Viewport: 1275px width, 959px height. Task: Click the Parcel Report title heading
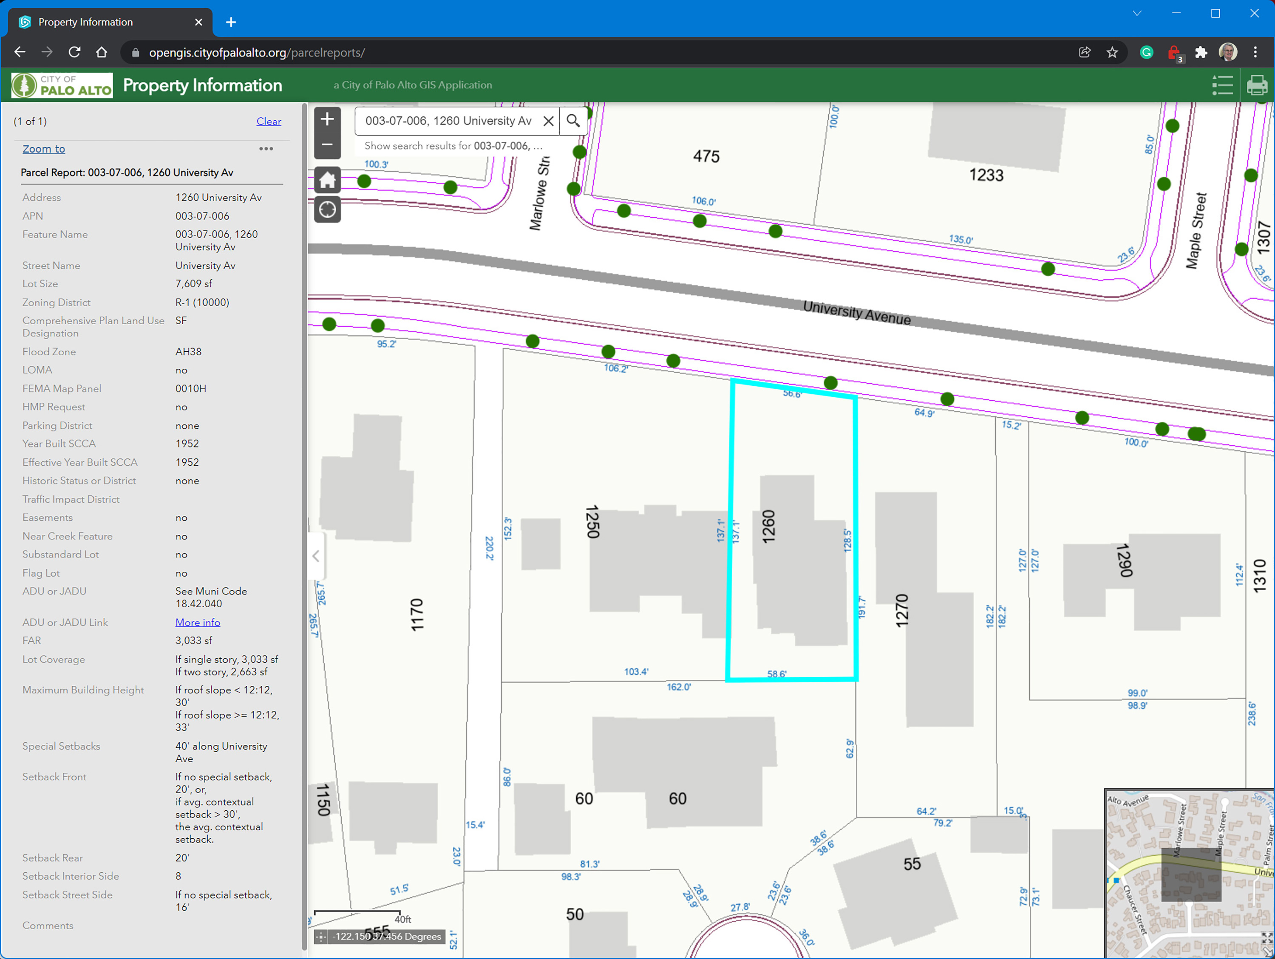[x=127, y=173]
